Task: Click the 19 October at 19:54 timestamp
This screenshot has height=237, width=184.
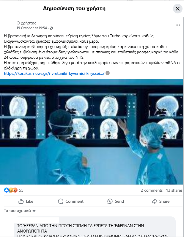Action: (32, 28)
